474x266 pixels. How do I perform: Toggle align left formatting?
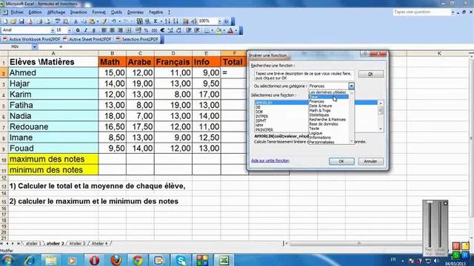point(104,30)
